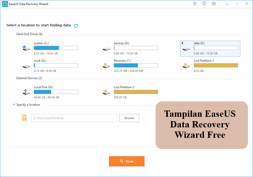253x177 pixels.
Task: Select the Recovery (*:) label
Action: coord(122,61)
